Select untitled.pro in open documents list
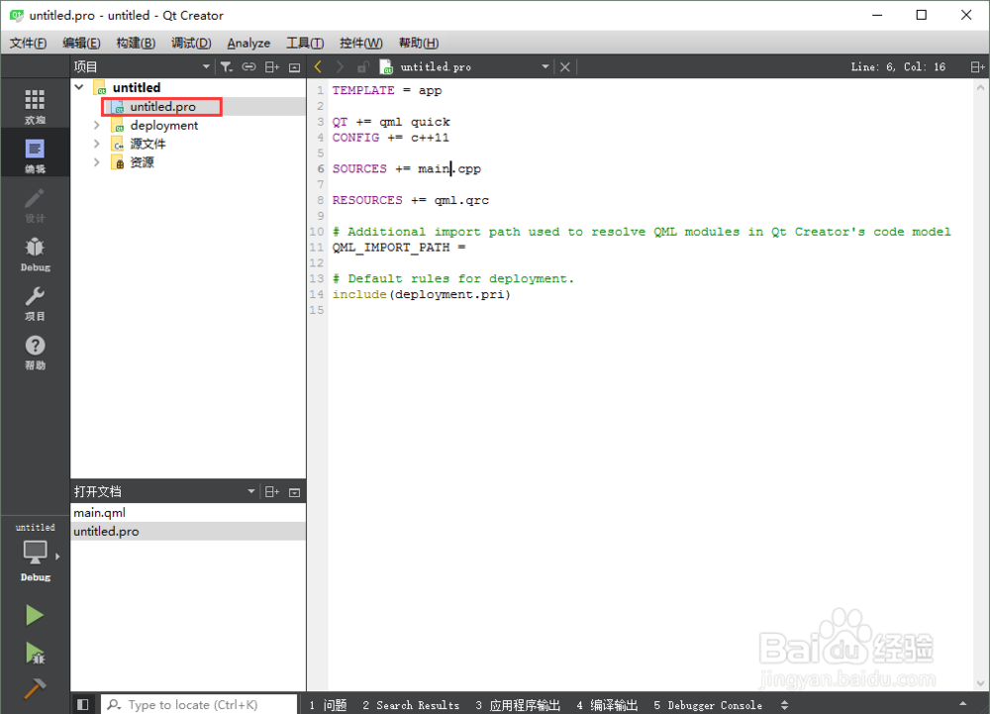The width and height of the screenshot is (990, 714). (188, 532)
